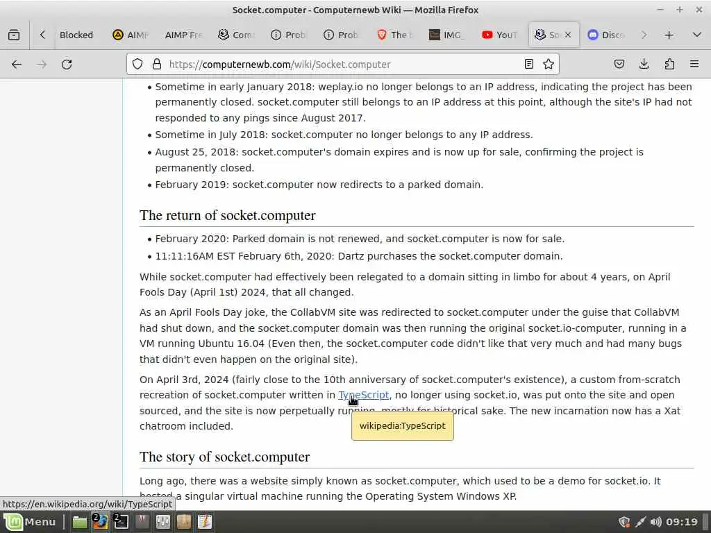Click the URL address field

pyautogui.click(x=342, y=65)
